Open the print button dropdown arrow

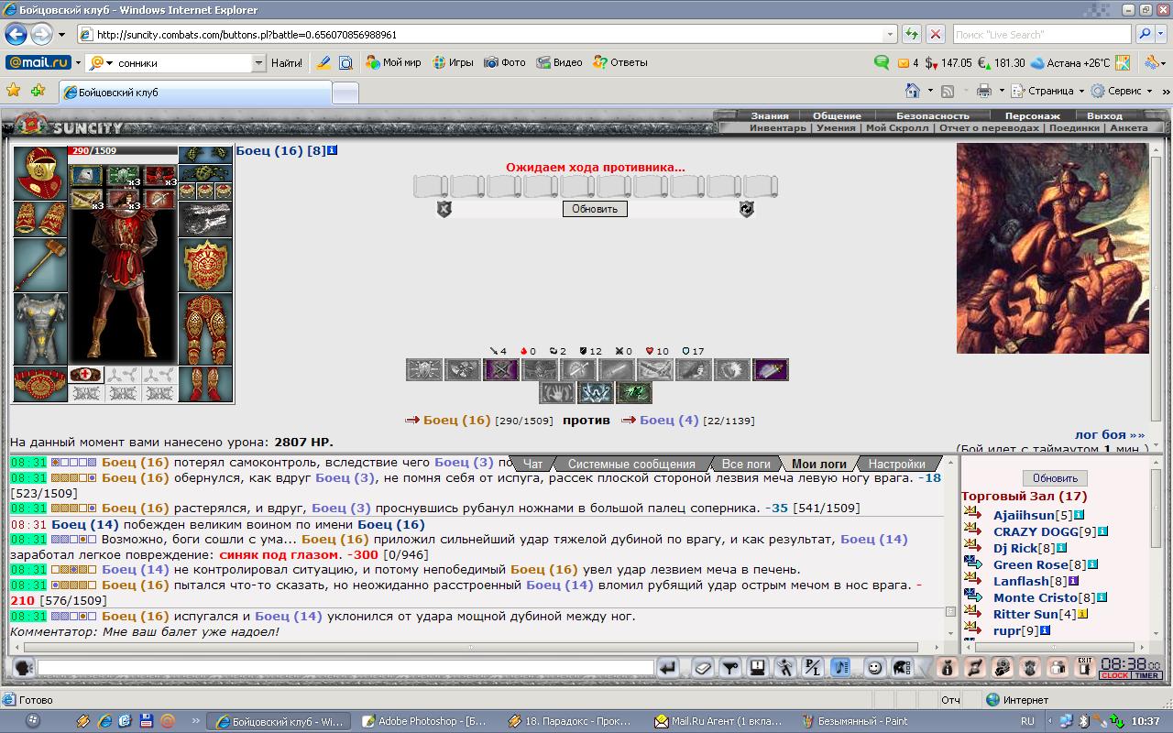[x=1002, y=91]
